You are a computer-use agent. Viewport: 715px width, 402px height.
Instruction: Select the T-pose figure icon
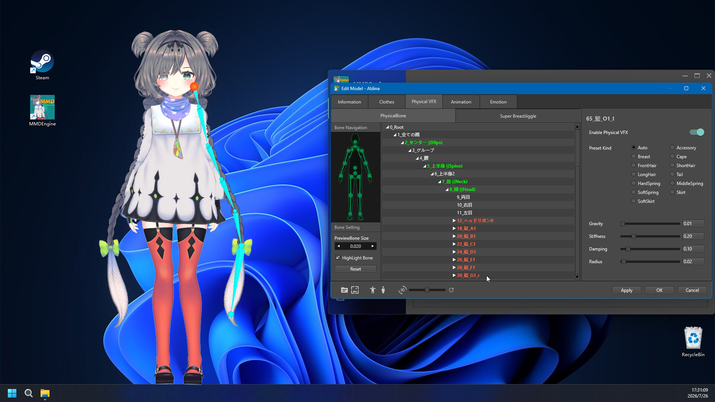(x=372, y=290)
